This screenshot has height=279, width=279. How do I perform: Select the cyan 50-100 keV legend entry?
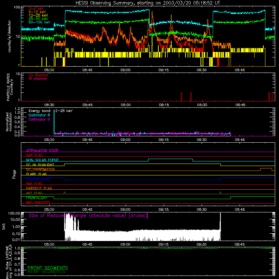point(39,22)
